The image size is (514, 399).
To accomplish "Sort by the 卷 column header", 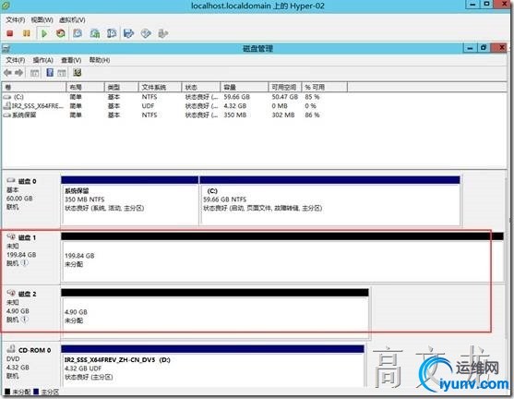I will tap(34, 87).
